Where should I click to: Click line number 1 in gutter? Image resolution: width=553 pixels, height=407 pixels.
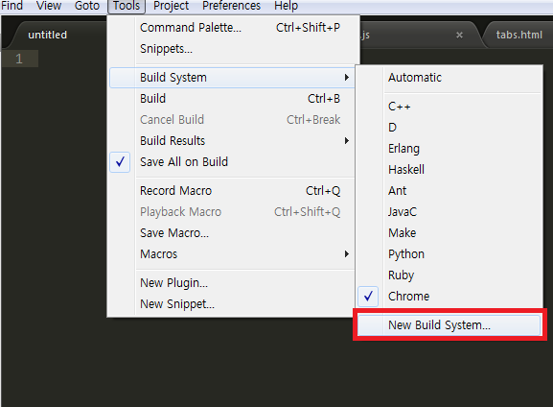[19, 59]
